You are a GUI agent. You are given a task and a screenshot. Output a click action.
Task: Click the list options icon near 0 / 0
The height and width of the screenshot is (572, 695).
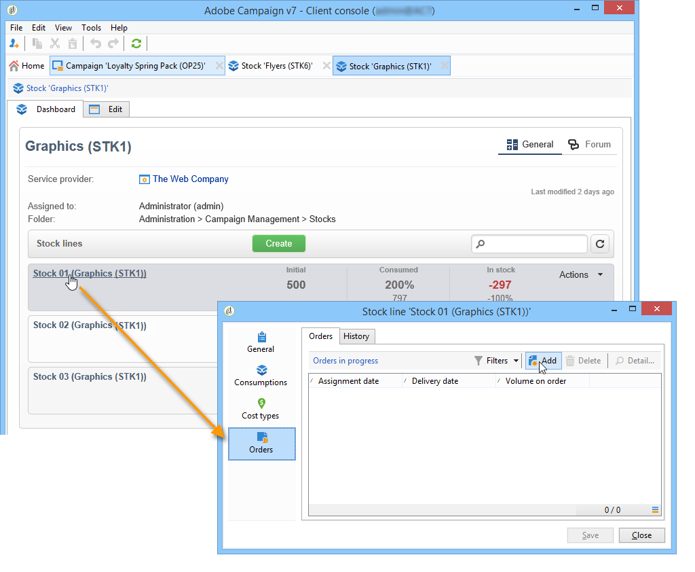tap(655, 510)
